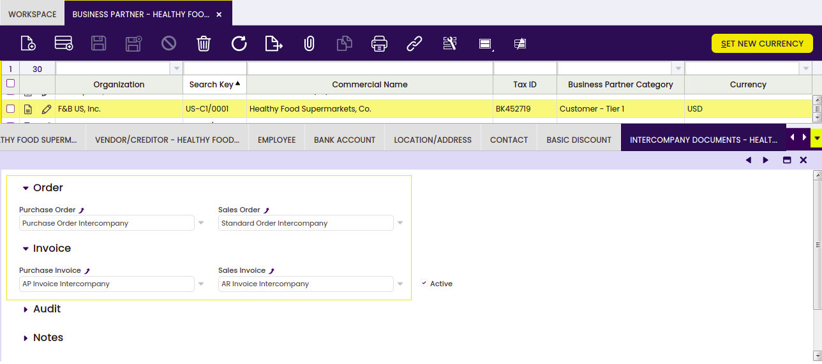Export data to spreadsheet icon

pos(274,43)
